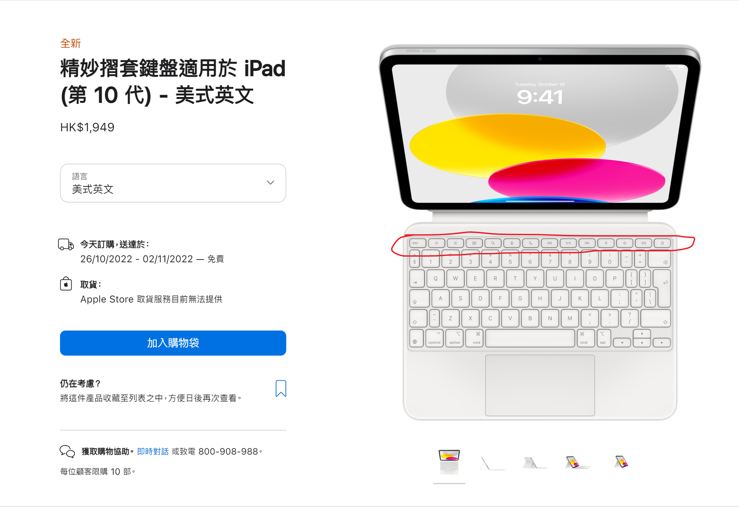Open the 語言 language dropdown
The width and height of the screenshot is (739, 509).
coord(173,183)
